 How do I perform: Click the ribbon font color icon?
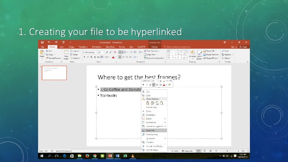pyautogui.click(x=113, y=57)
